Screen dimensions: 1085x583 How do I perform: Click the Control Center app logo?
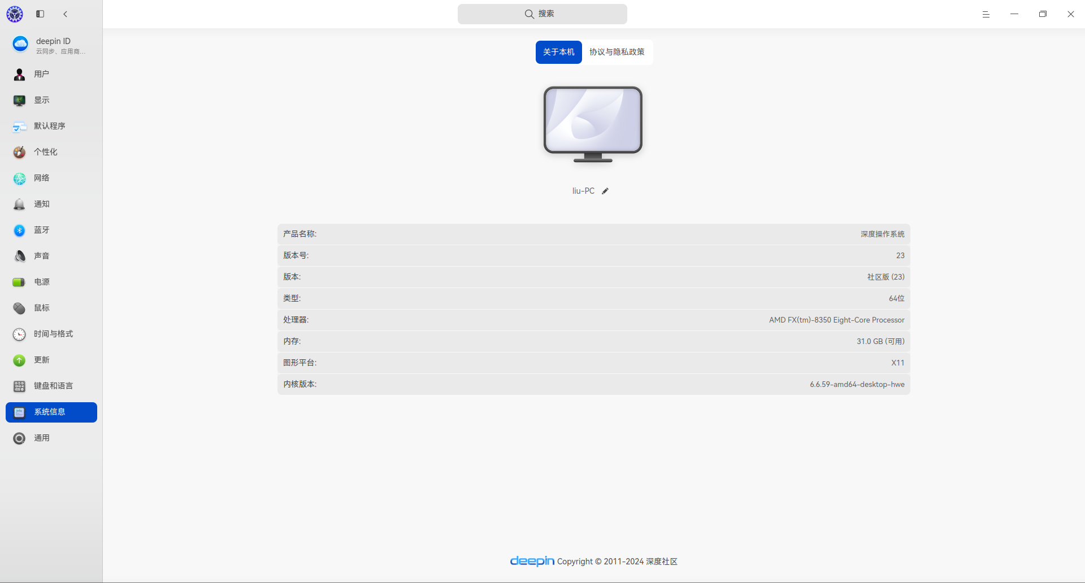[15, 14]
